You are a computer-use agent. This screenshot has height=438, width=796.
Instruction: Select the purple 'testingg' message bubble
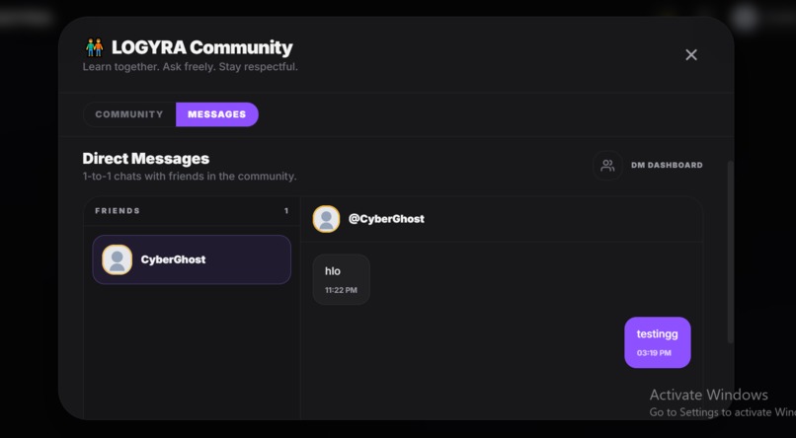click(x=658, y=342)
